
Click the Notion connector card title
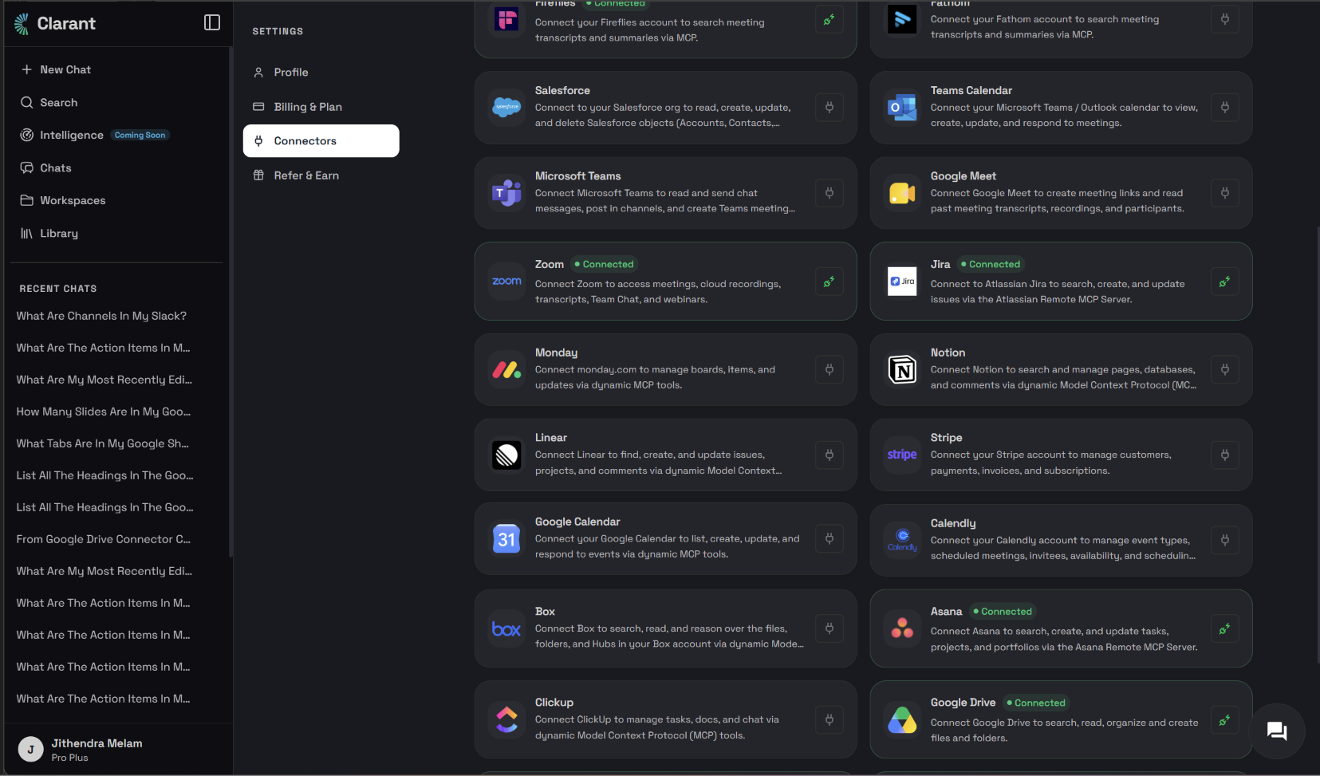coord(948,353)
